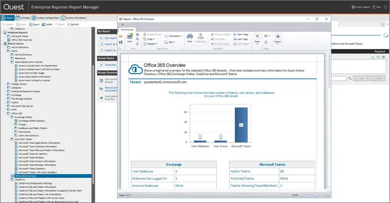Viewport: 390px width, 203px height.
Task: Switch to the Report tab
Action: point(8,18)
